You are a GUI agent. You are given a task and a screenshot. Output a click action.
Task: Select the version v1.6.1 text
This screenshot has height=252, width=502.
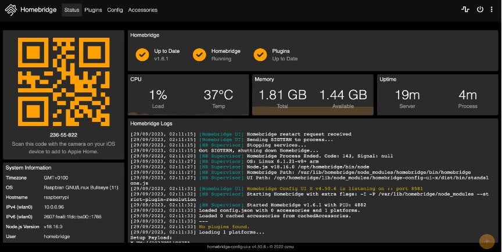click(x=161, y=59)
